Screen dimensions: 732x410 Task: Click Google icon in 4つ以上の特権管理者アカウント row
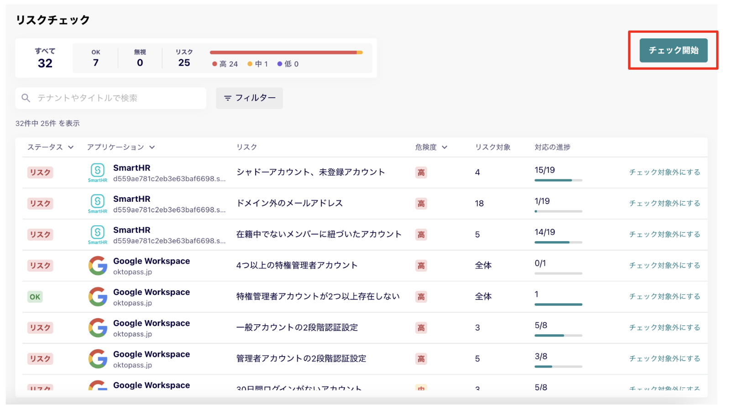tap(98, 266)
